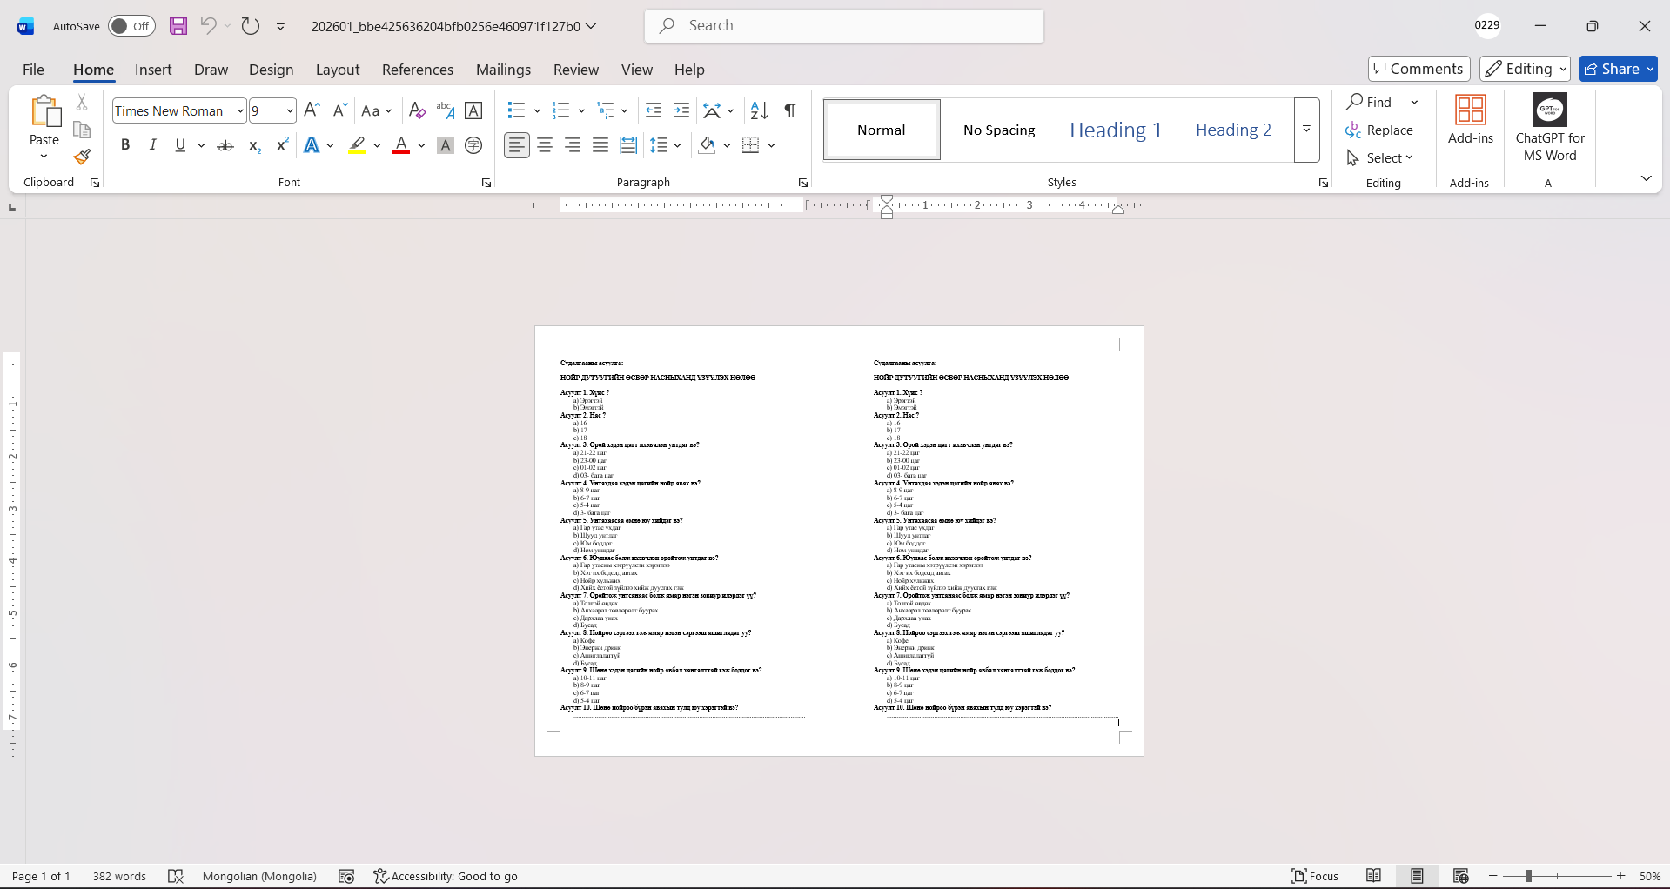Screen dimensions: 1670x889
Task: Sort text using the Sort icon
Action: pos(759,110)
